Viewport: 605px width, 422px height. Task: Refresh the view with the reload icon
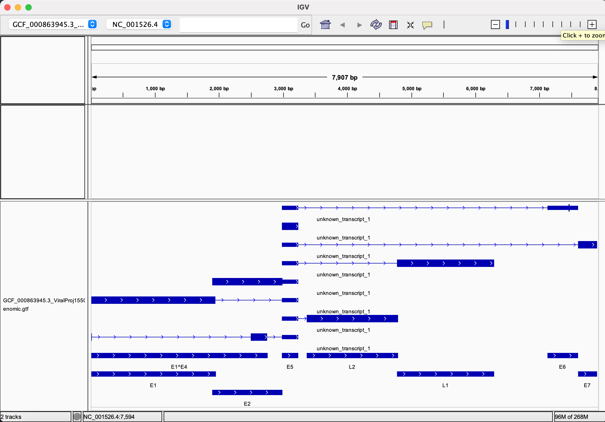click(376, 25)
